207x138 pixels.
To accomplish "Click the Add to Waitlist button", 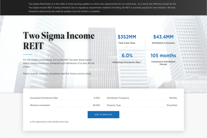I will [x=103, y=115].
